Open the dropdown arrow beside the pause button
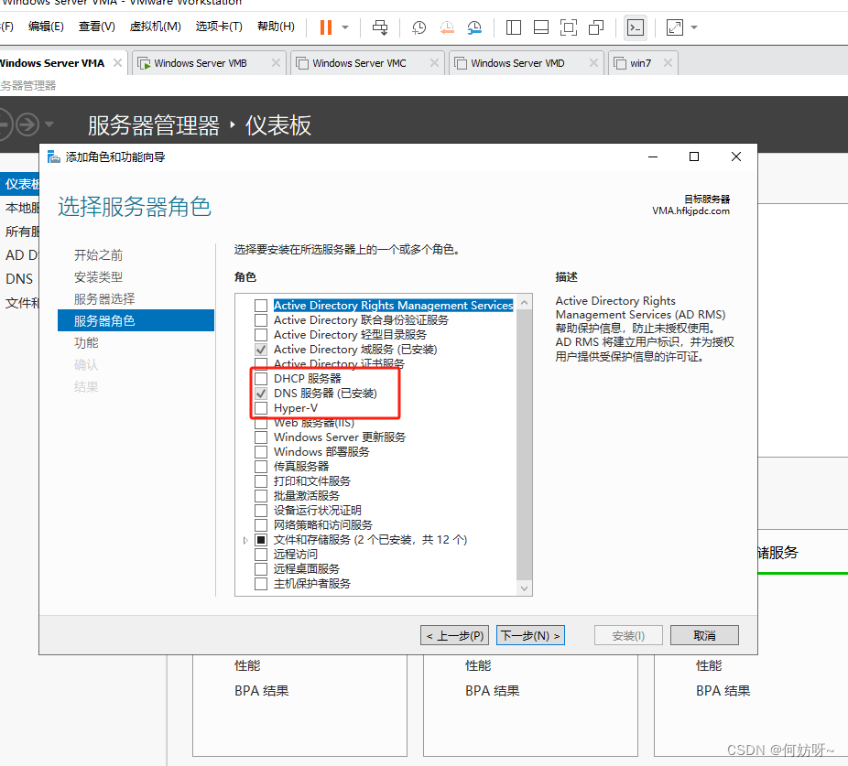This screenshot has height=766, width=848. click(x=345, y=27)
